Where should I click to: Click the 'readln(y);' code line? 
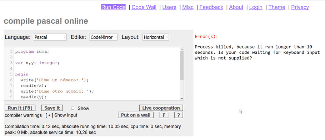point(33,97)
